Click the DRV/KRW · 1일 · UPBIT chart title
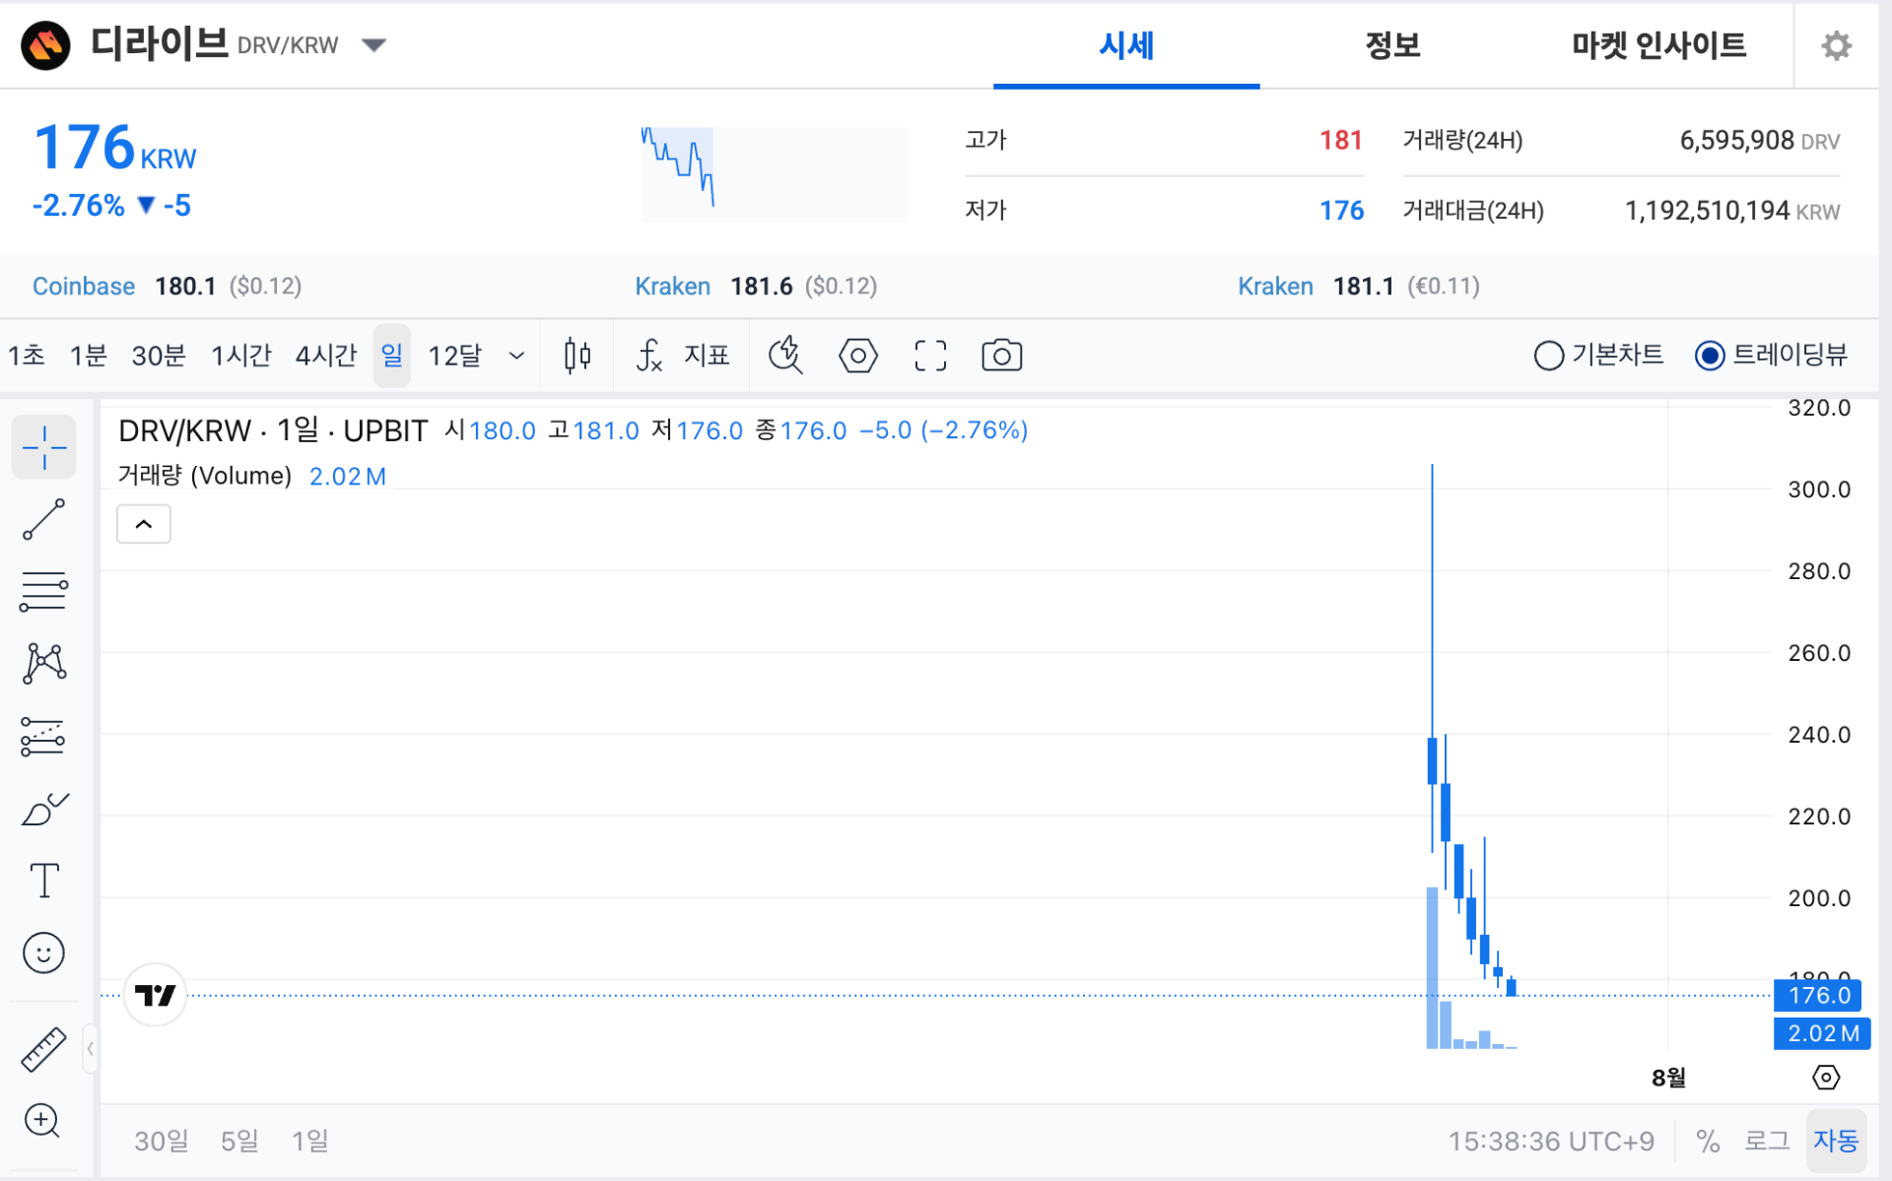1892x1181 pixels. coord(273,430)
